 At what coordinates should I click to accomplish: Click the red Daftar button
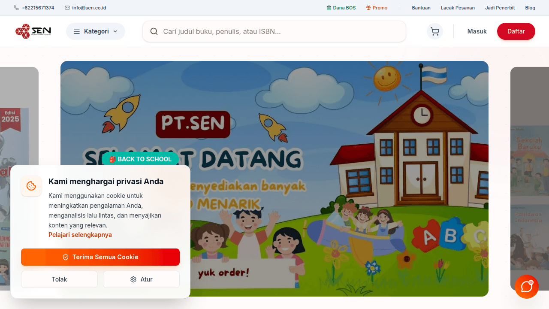(x=516, y=31)
